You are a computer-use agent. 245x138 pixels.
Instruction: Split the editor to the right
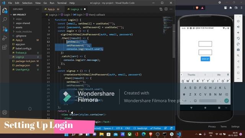166,9
